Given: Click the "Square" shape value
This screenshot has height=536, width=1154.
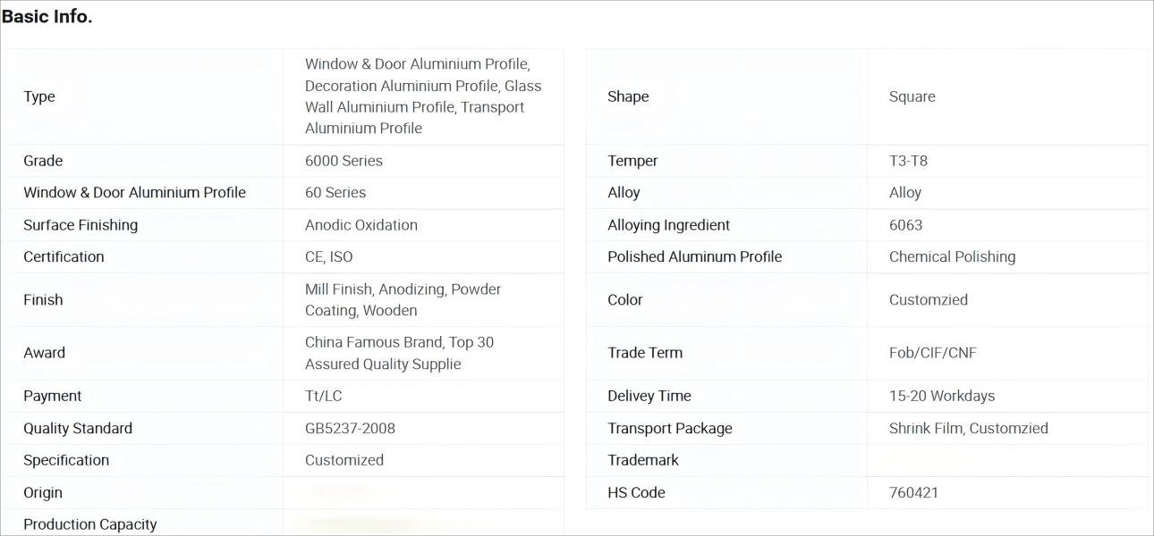Looking at the screenshot, I should click(x=912, y=96).
